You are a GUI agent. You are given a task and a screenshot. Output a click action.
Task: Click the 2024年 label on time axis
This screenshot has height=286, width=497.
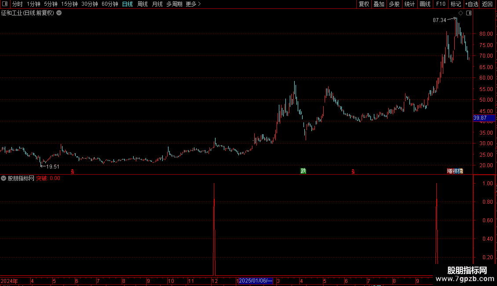[x=9, y=281]
